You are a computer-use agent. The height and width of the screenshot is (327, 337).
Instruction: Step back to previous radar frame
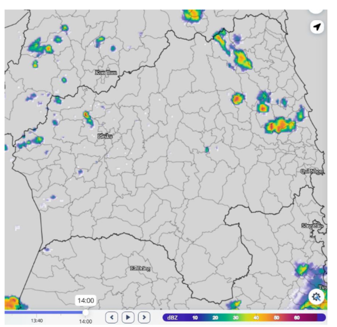[x=112, y=317]
